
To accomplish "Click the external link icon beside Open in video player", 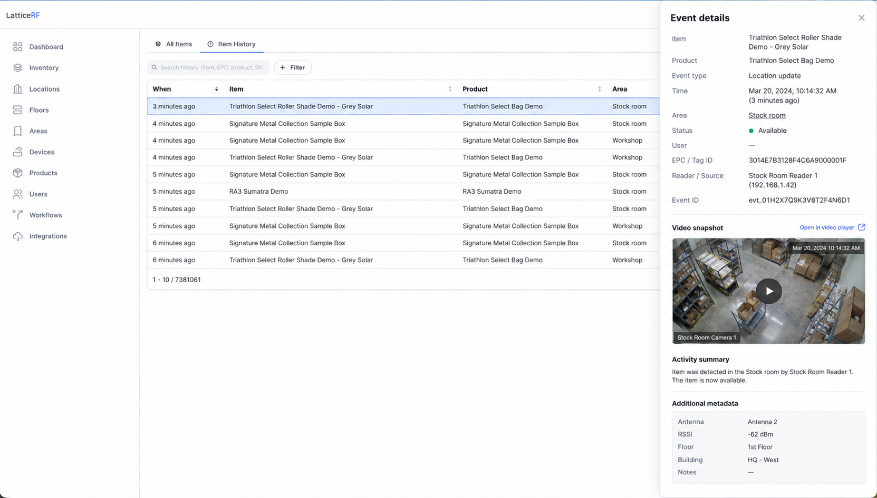I will pos(861,227).
